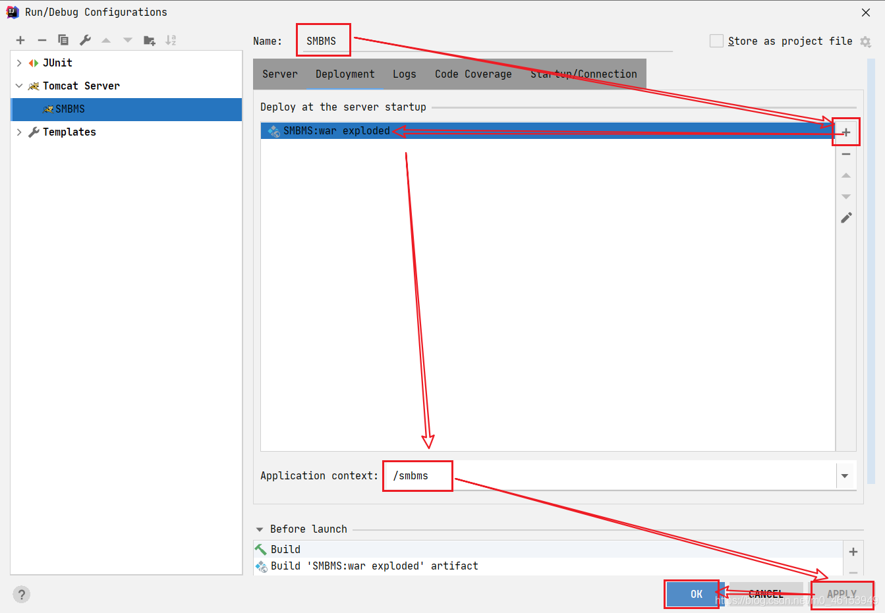Viewport: 885px width, 613px height.
Task: Add new configuration with plus icon
Action: [20, 40]
